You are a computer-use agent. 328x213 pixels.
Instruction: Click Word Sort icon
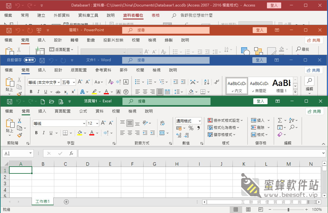click(x=207, y=82)
